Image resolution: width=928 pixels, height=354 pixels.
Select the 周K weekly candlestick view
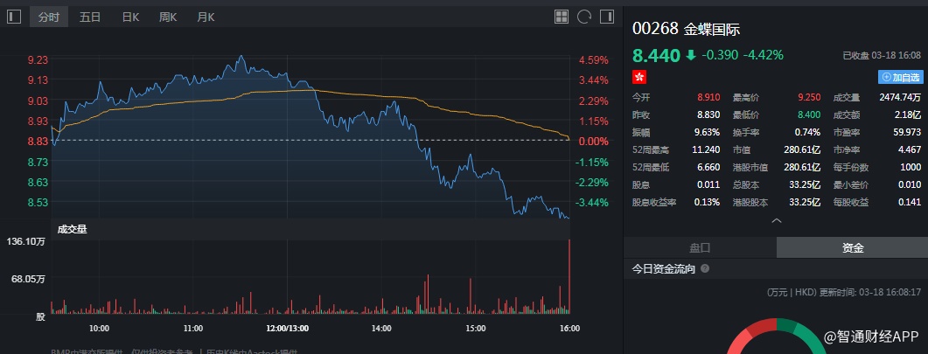pyautogui.click(x=168, y=17)
